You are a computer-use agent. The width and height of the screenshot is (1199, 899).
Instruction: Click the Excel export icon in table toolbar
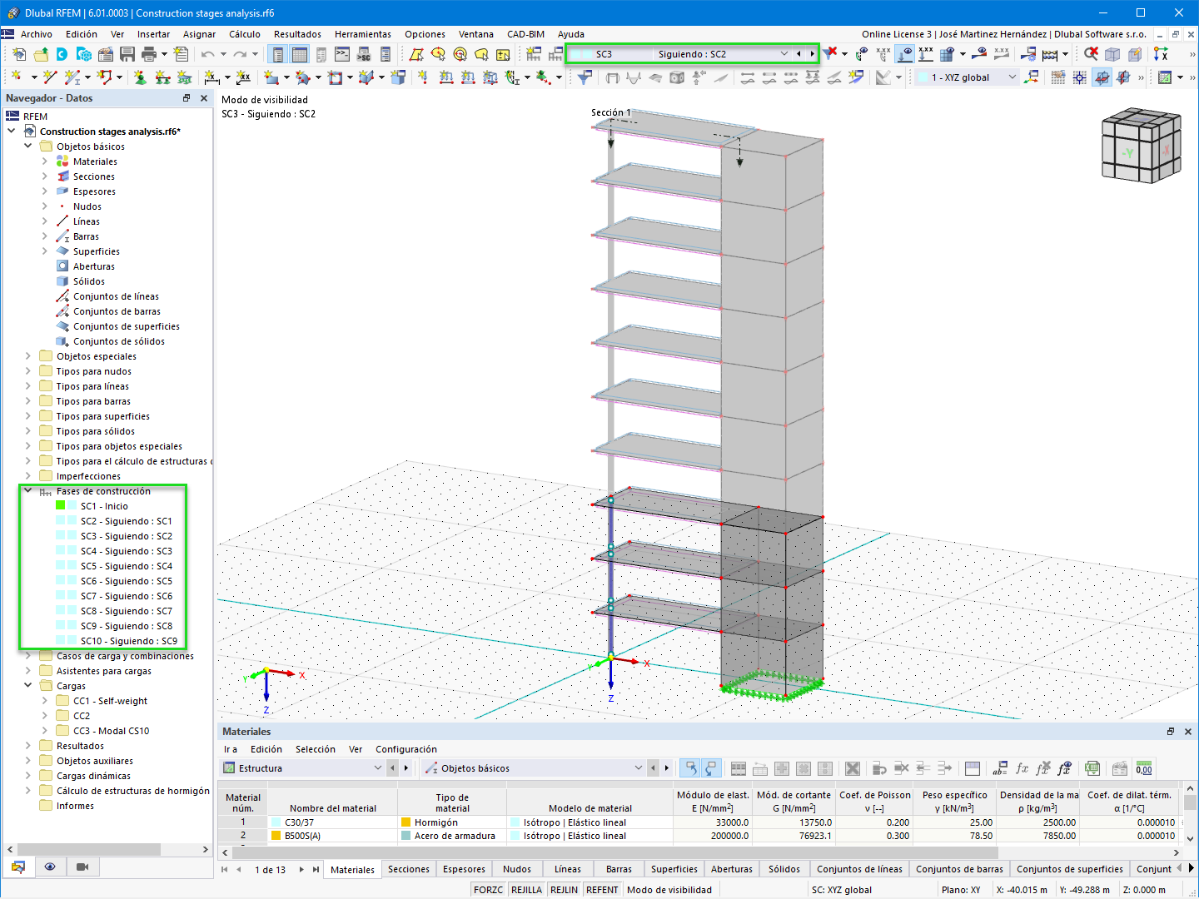pos(1092,768)
